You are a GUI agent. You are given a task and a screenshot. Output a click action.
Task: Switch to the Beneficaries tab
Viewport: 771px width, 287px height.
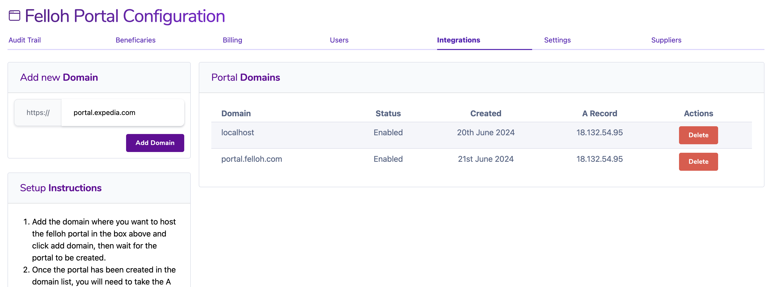(x=136, y=40)
